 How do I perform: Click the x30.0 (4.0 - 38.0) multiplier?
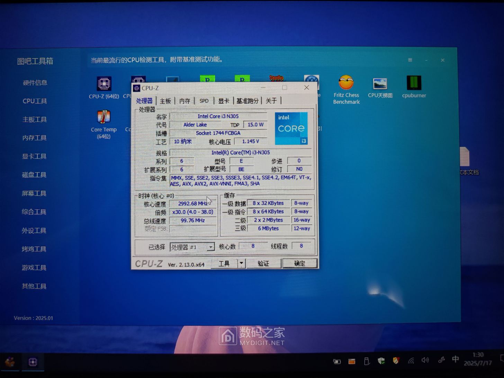[193, 212]
